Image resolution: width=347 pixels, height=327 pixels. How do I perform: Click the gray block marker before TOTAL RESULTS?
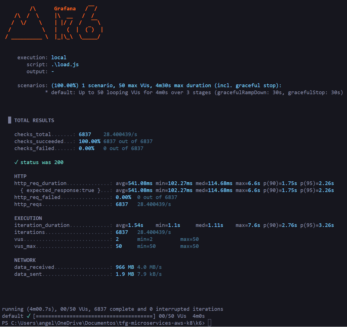tap(10, 120)
